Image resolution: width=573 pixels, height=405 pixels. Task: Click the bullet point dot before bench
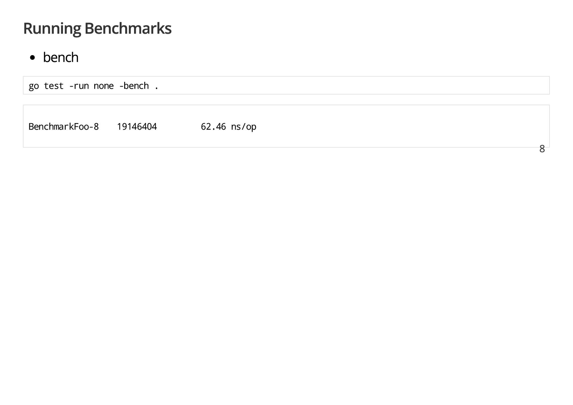click(x=32, y=58)
